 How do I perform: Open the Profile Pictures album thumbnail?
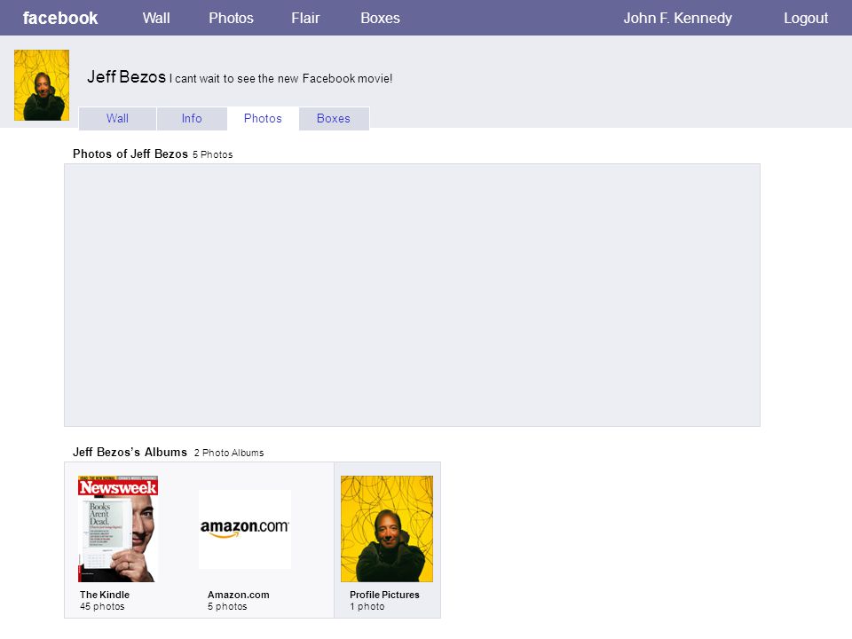tap(387, 529)
